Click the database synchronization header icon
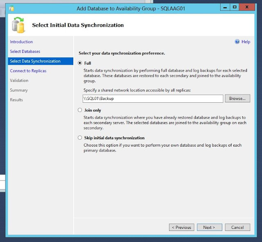The image size is (262, 242). coord(18,25)
